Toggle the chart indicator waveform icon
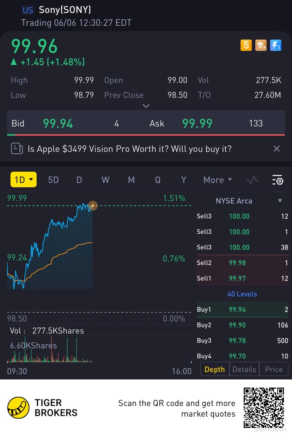This screenshot has width=292, height=436. pyautogui.click(x=252, y=180)
